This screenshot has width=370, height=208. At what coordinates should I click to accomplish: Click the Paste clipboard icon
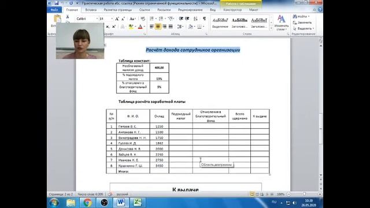coord(57,19)
